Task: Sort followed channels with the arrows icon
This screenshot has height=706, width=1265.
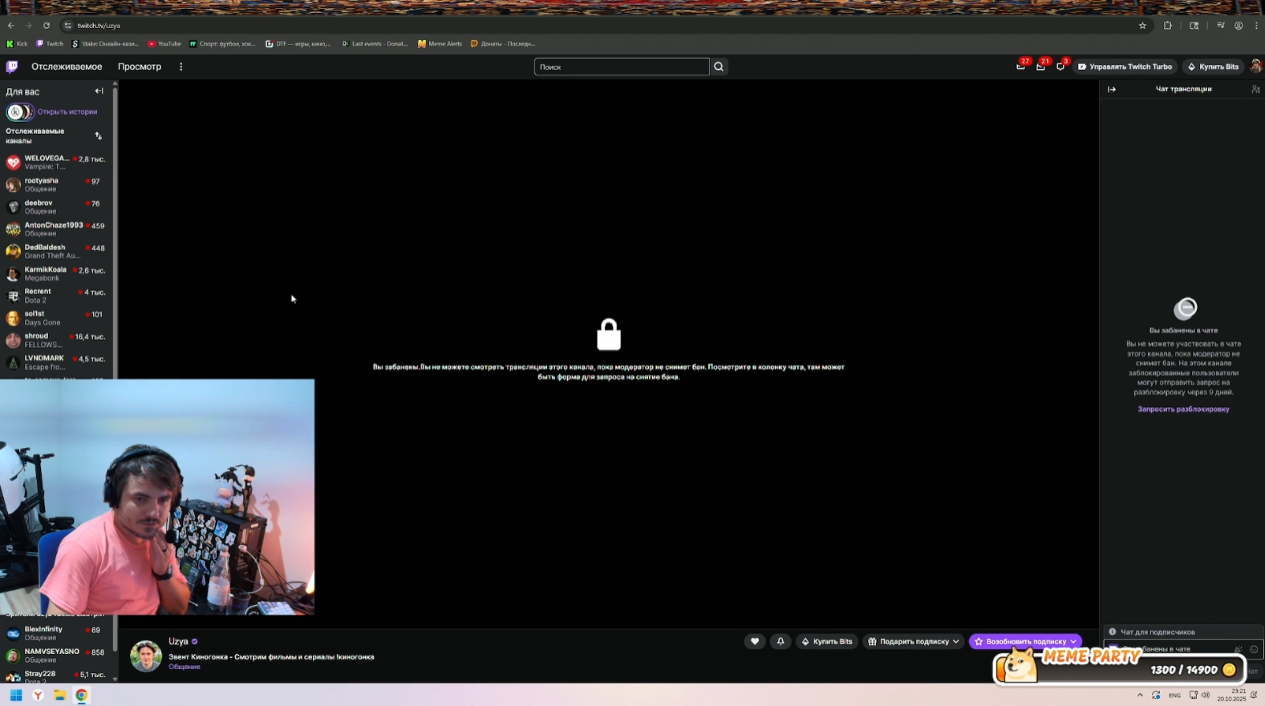Action: click(99, 136)
